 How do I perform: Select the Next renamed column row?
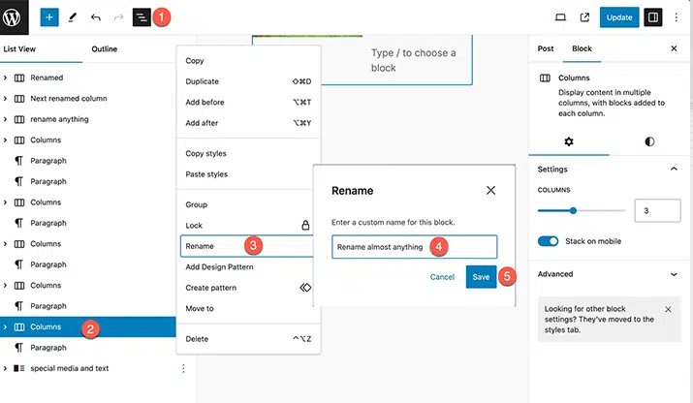tap(88, 99)
